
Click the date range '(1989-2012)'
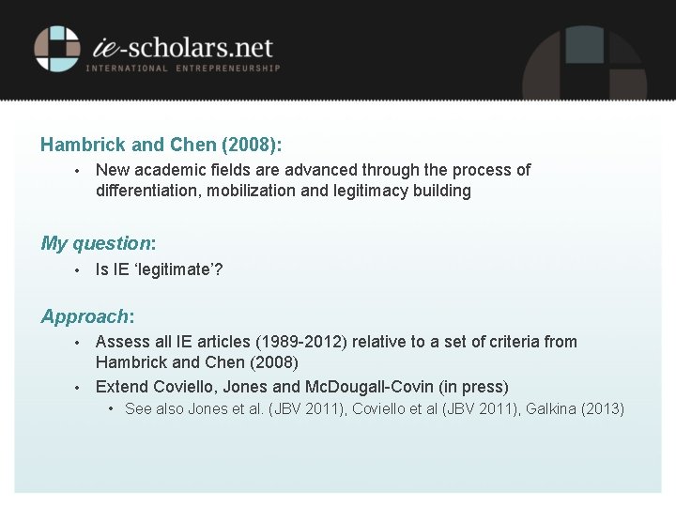point(301,342)
